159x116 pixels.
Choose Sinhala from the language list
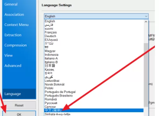[x=94, y=114]
